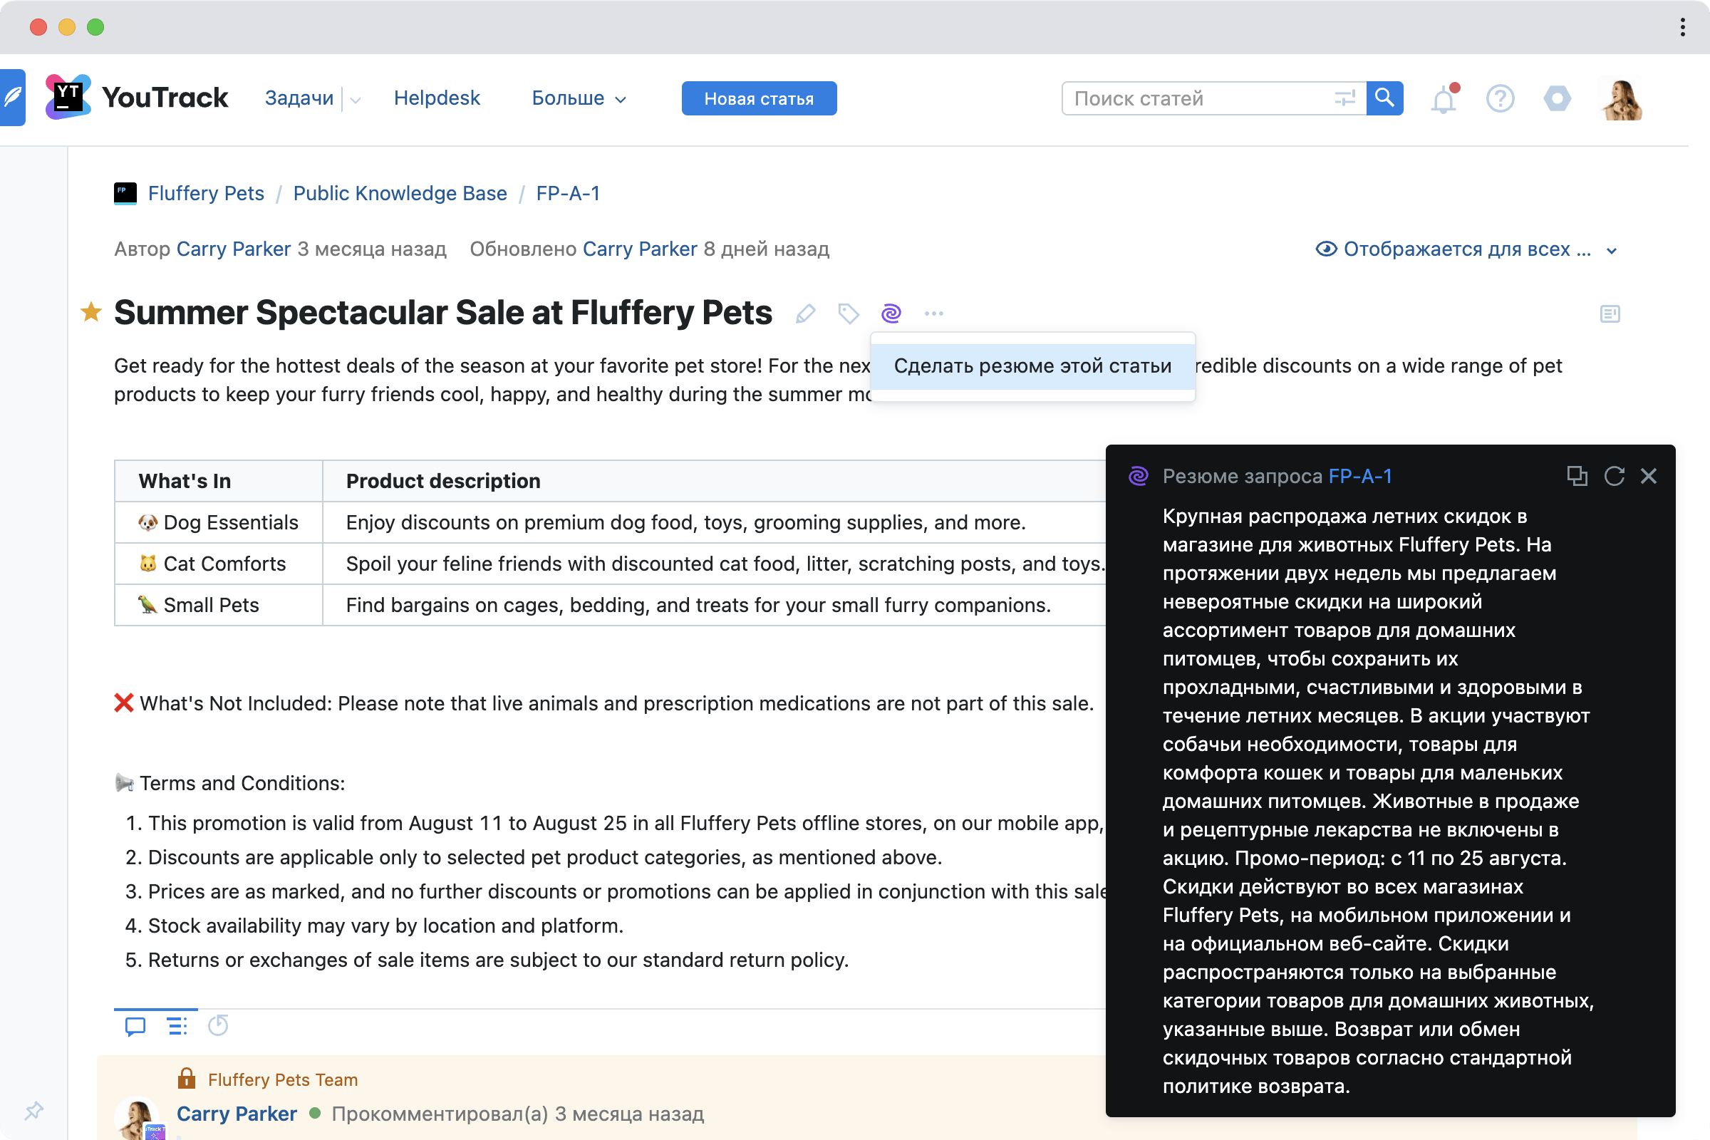Open the 'Больше' dropdown menu
The width and height of the screenshot is (1710, 1140).
pos(578,98)
